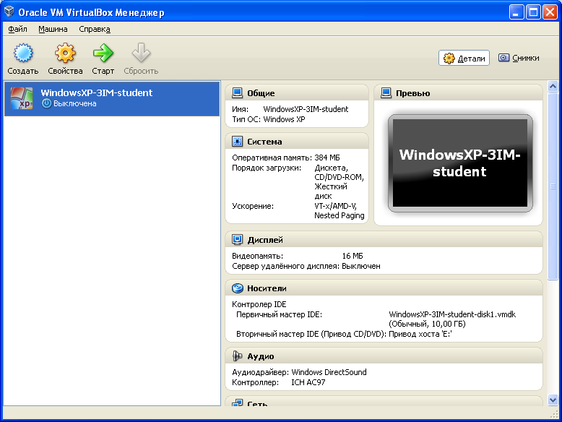The image size is (562, 422).
Task: Click the Nested Paging text
Action: click(x=339, y=215)
